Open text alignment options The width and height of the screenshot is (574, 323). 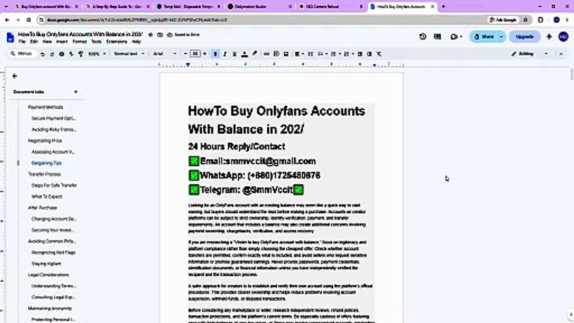click(299, 54)
